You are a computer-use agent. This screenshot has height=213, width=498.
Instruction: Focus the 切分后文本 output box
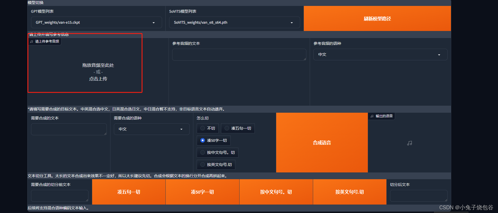(419, 196)
